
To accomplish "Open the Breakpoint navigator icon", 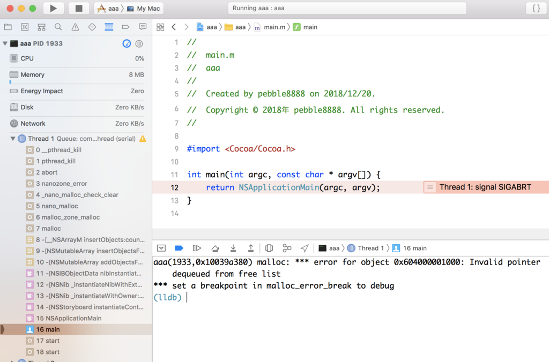I will click(x=125, y=27).
